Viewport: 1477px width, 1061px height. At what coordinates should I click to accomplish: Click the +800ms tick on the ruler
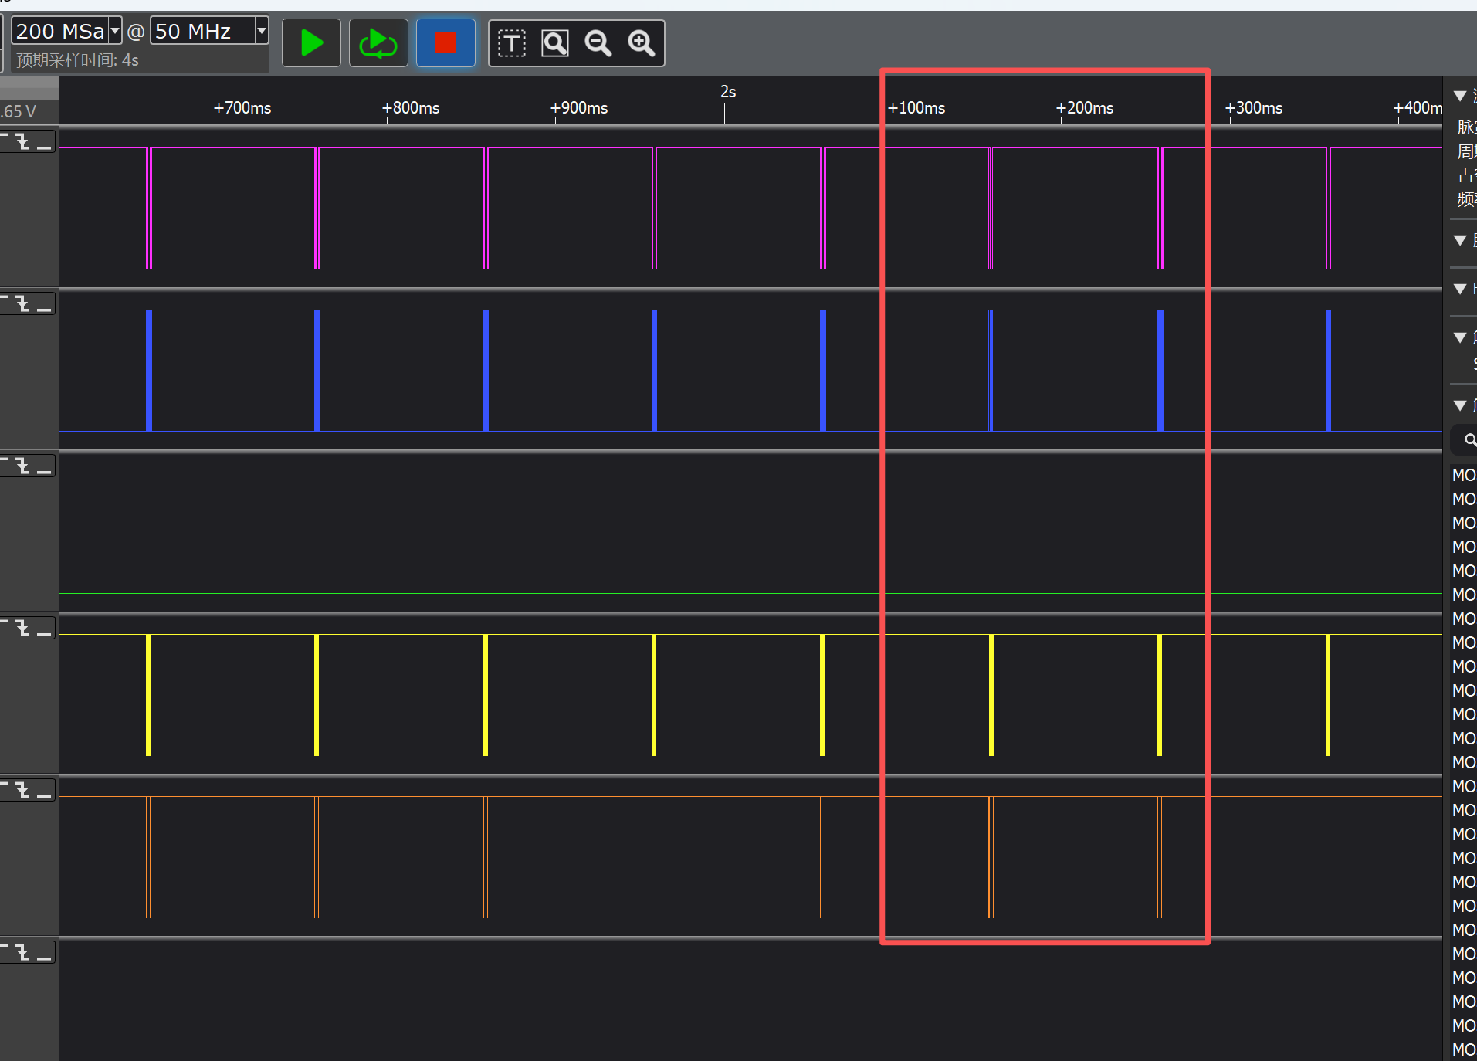tap(411, 108)
